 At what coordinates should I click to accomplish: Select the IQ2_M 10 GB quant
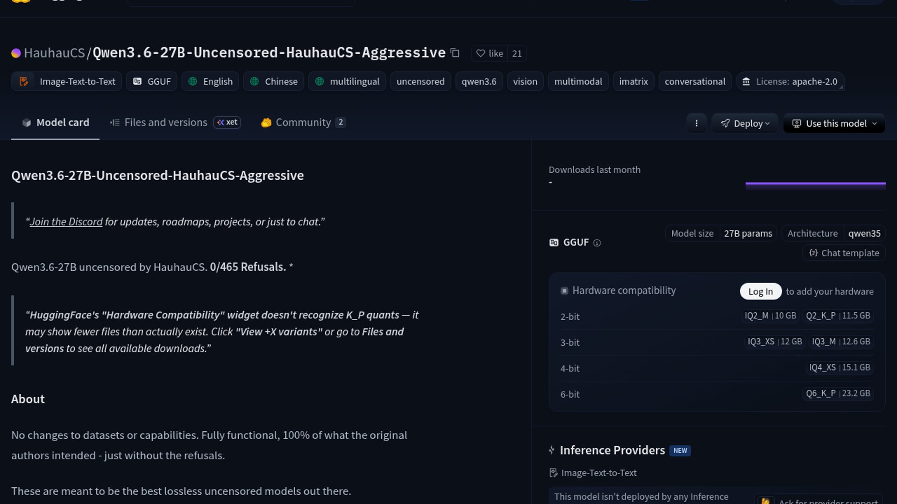(x=770, y=315)
